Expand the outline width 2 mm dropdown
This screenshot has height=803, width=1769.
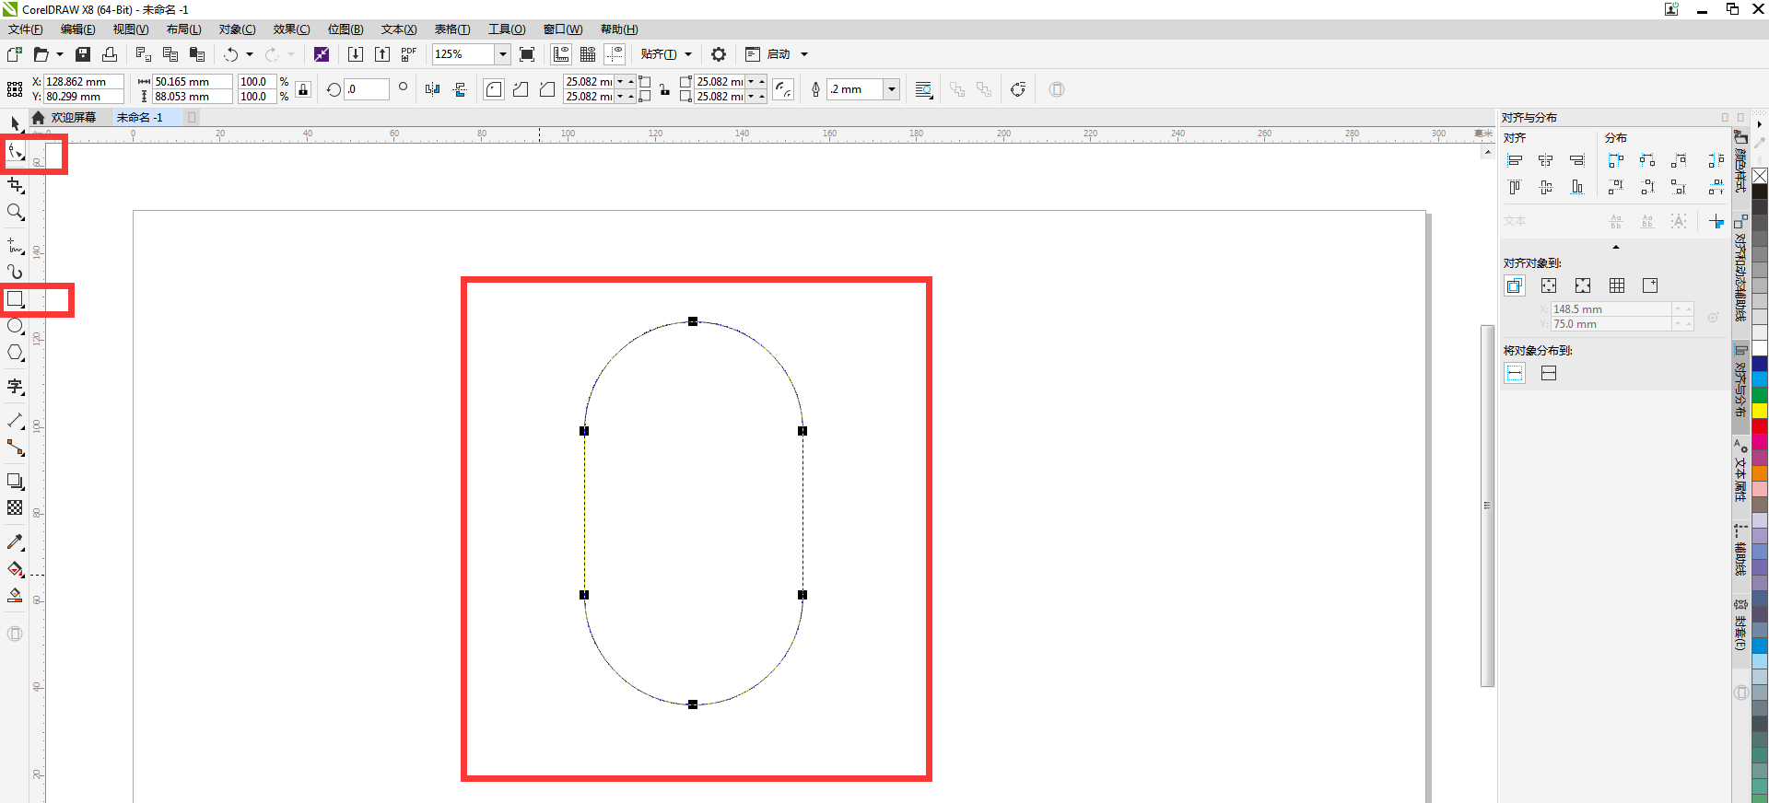(891, 89)
